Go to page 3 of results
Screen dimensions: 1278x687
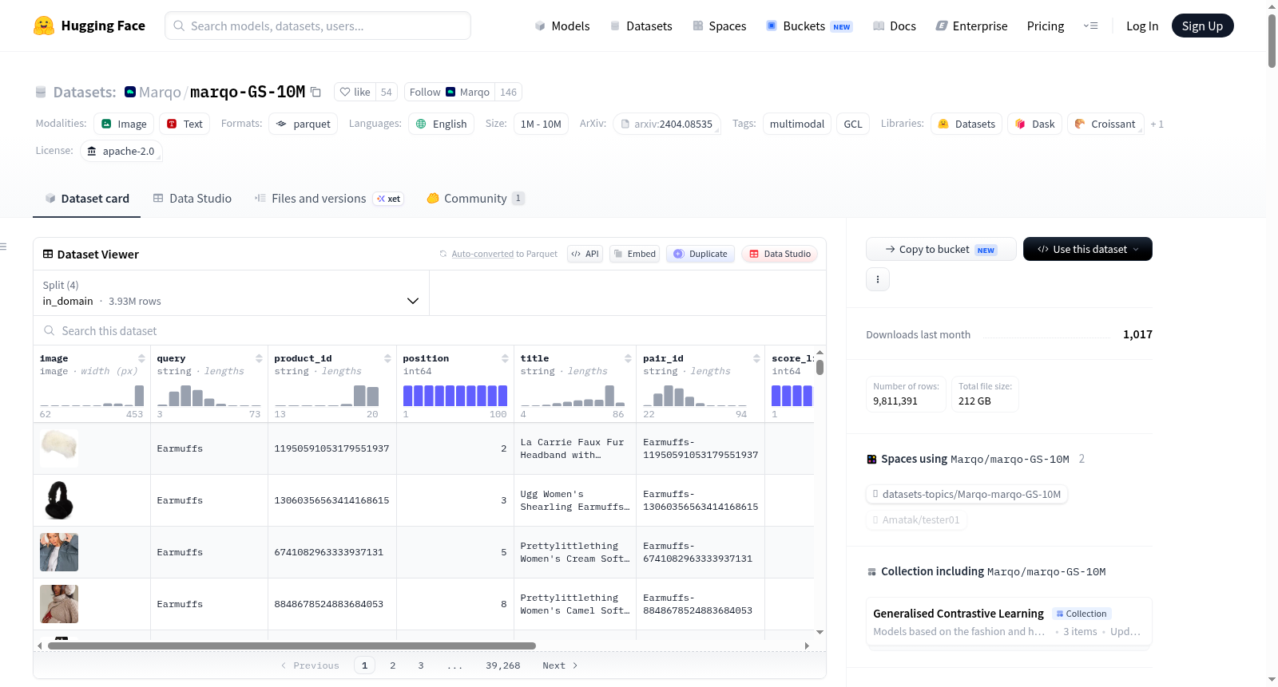tap(421, 665)
